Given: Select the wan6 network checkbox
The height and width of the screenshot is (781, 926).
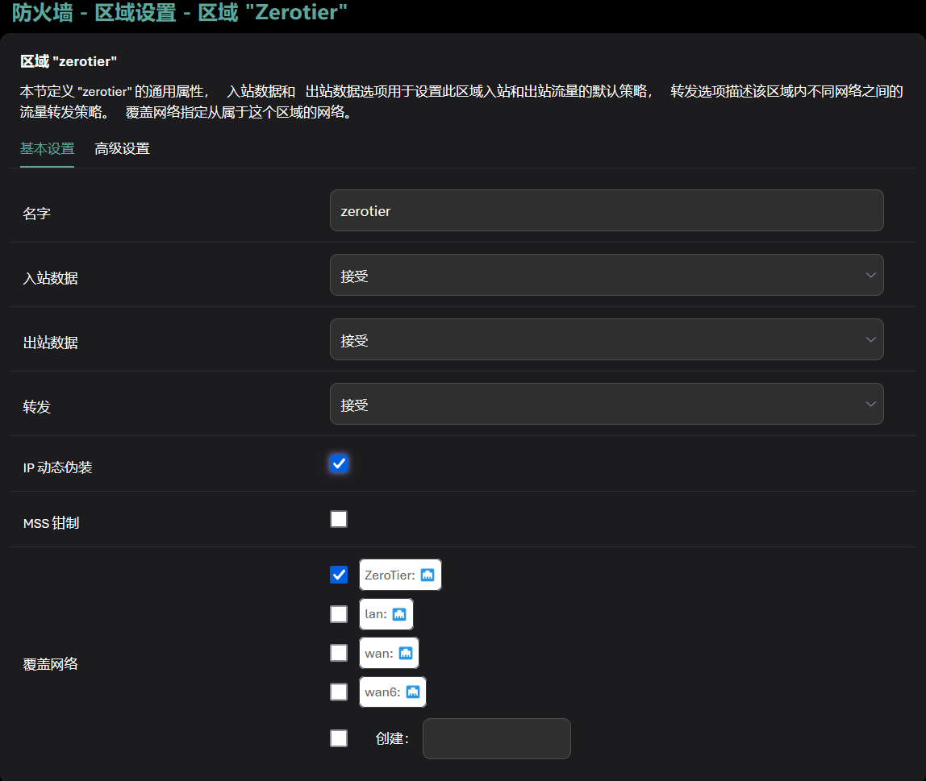Looking at the screenshot, I should point(339,692).
